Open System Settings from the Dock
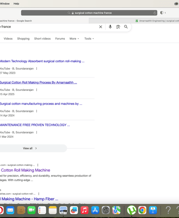The image size is (179, 218). pyautogui.click(x=106, y=210)
